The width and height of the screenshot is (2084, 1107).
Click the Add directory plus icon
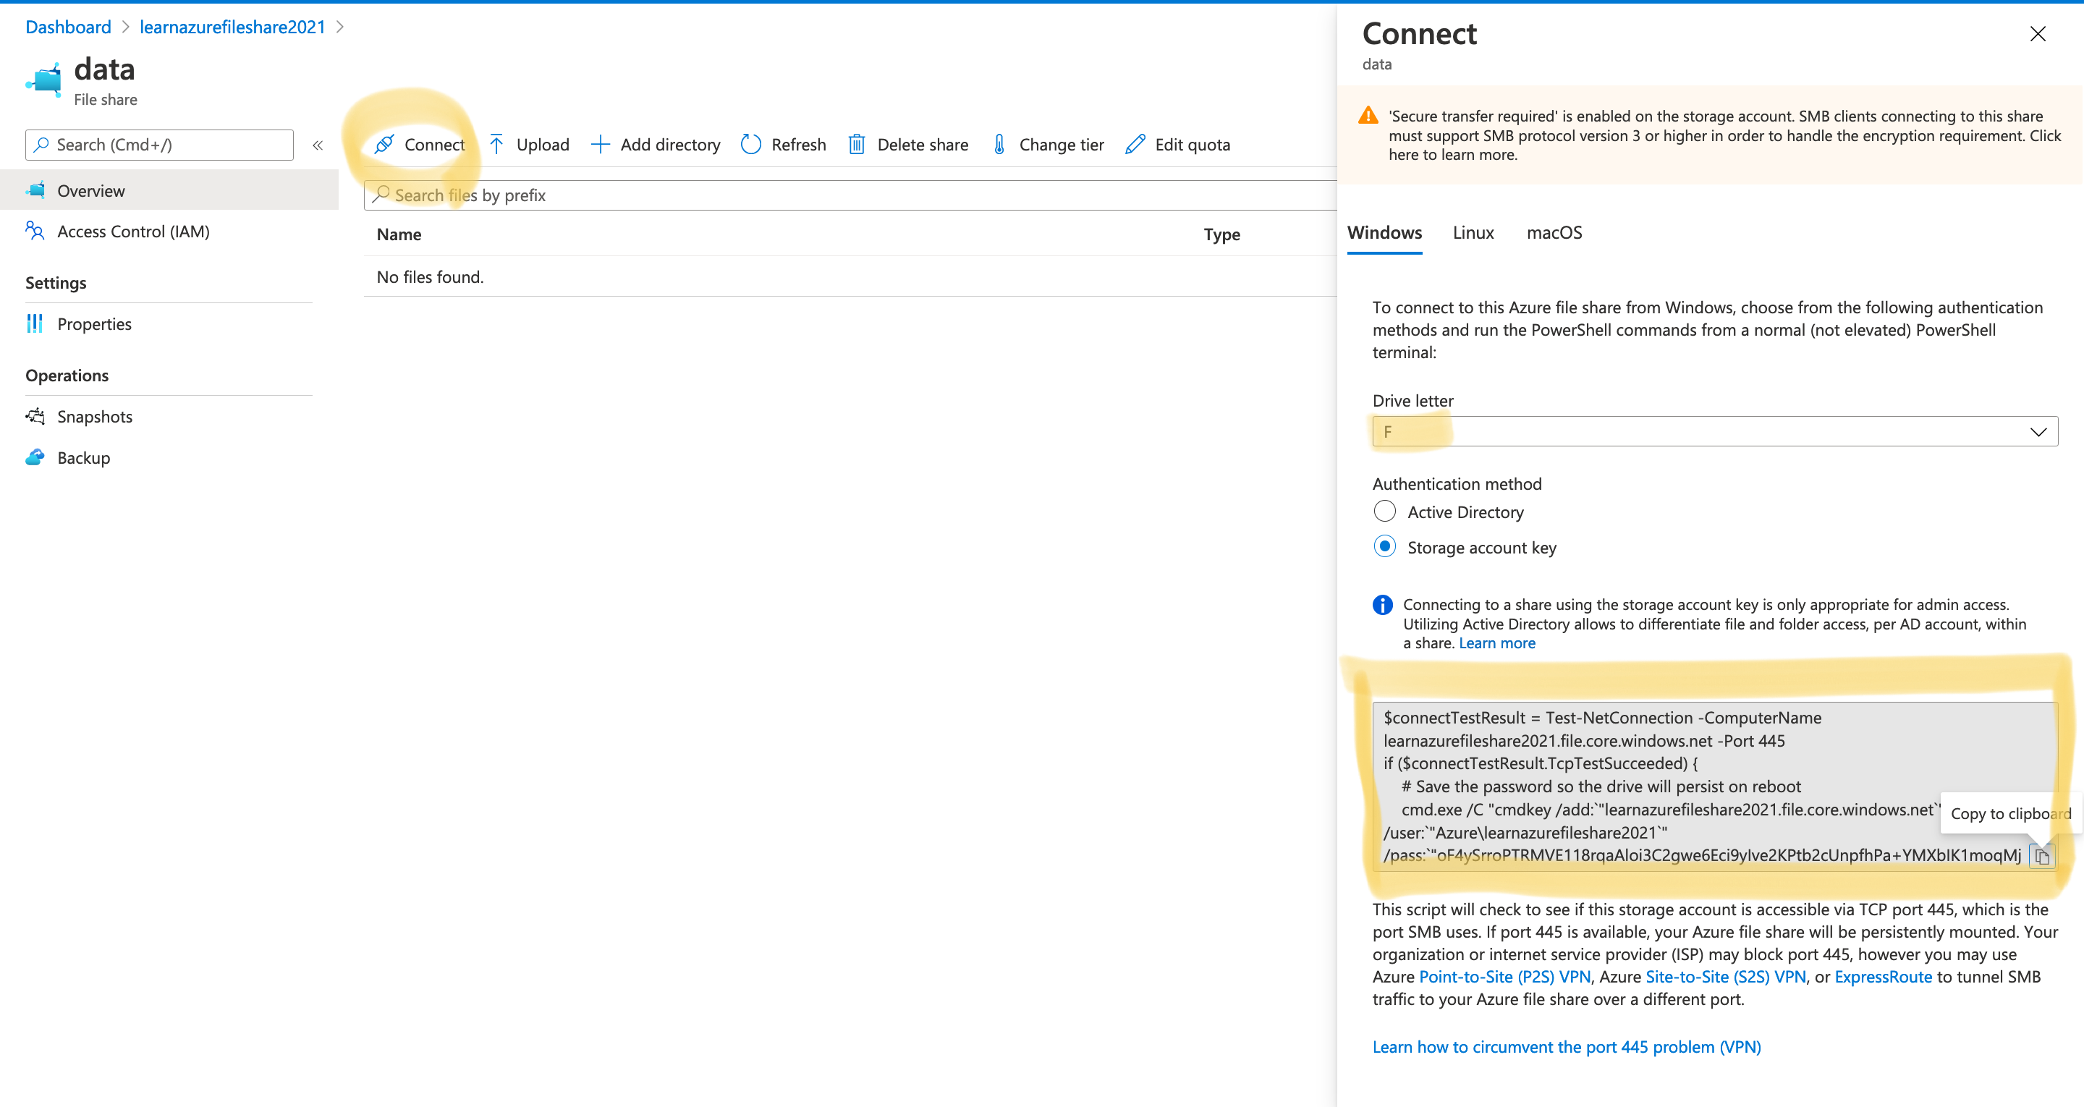(599, 144)
